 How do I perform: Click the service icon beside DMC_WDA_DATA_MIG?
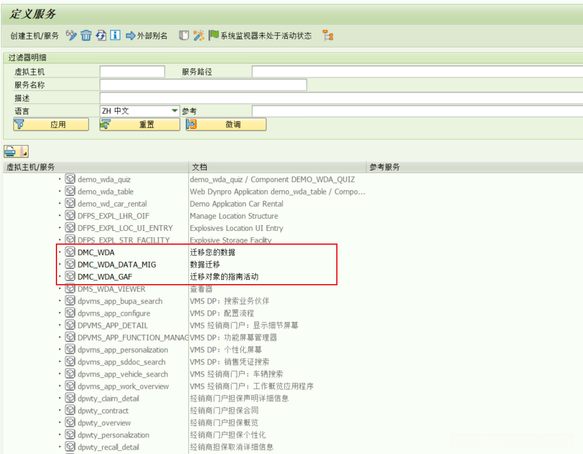click(70, 264)
